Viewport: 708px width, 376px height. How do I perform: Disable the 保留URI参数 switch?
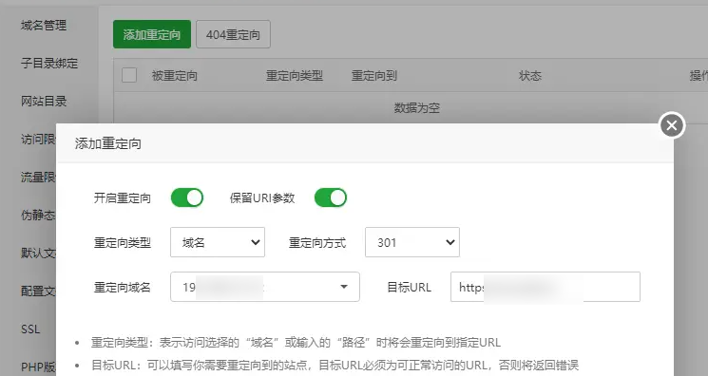[x=331, y=197]
